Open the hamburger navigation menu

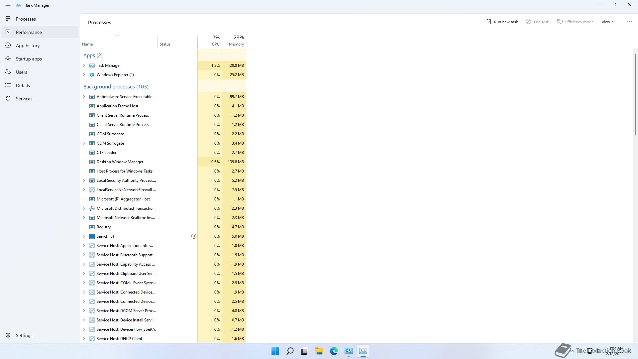click(x=8, y=5)
